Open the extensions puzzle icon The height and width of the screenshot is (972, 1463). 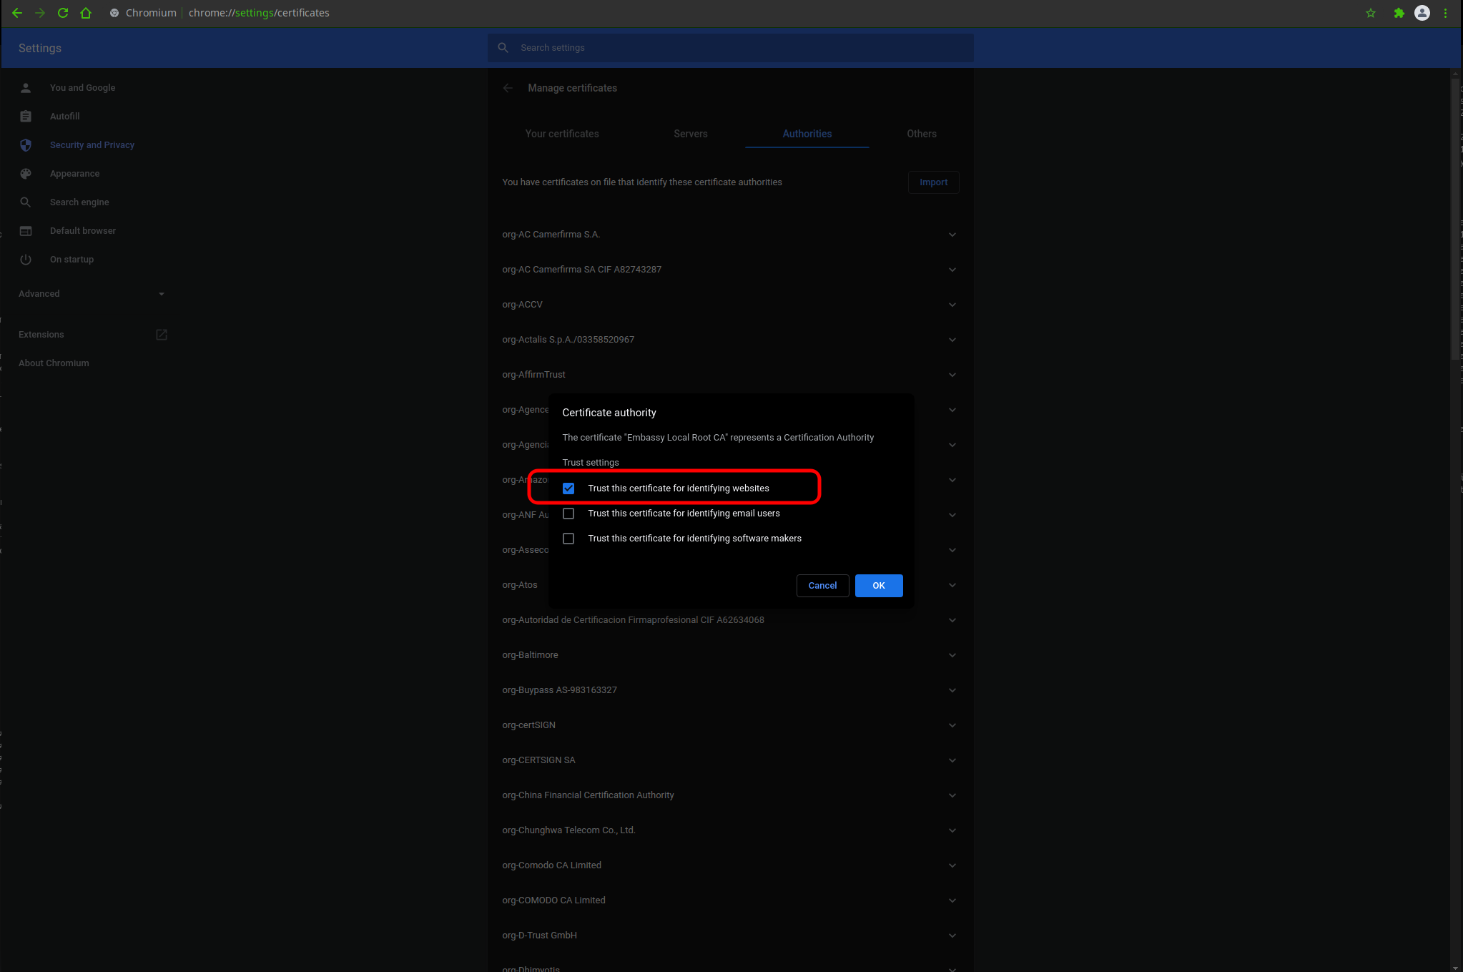(1399, 13)
